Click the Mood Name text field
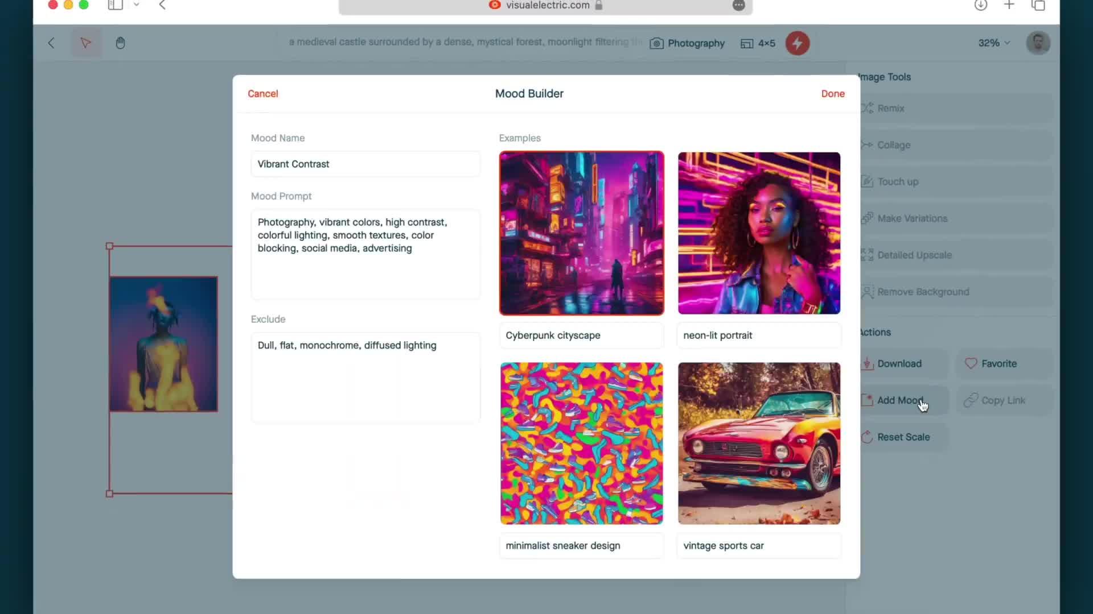This screenshot has height=614, width=1093. pos(365,164)
